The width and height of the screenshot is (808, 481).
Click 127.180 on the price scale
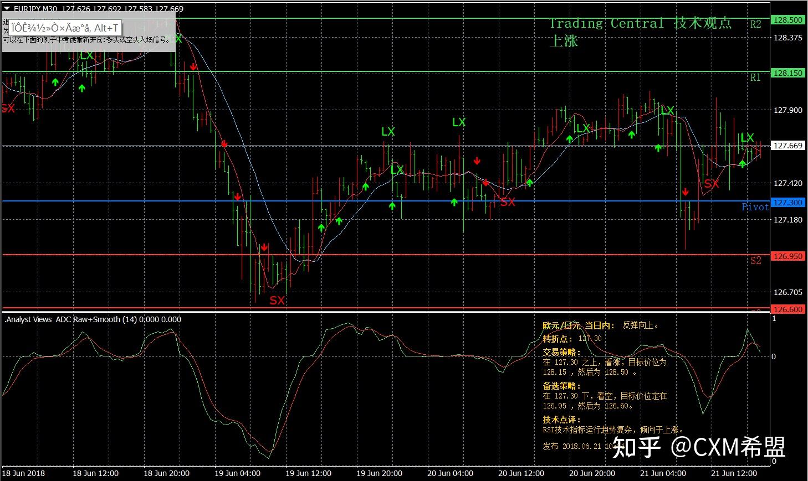[787, 220]
